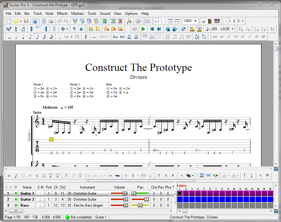This screenshot has width=281, height=222.
Task: Apply the upstroke arrow effect
Action: 244,176
